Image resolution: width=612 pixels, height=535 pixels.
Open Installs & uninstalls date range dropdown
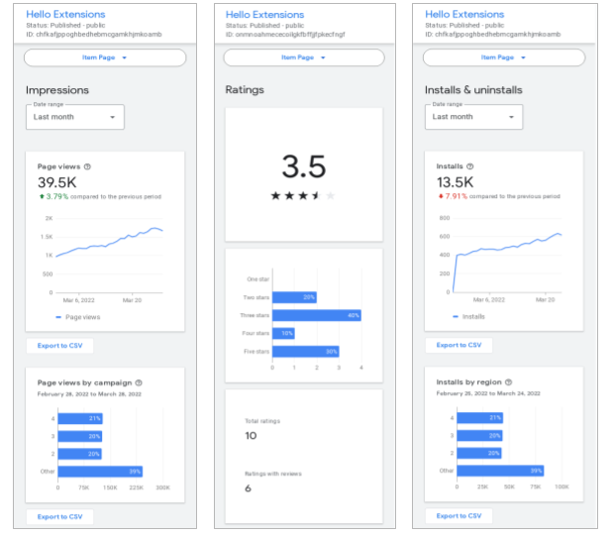click(x=473, y=117)
